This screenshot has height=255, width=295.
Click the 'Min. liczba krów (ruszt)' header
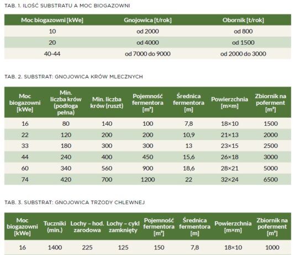click(x=107, y=103)
